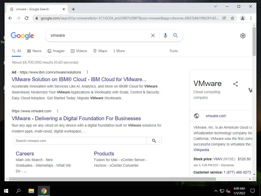Click inside the Google search box
The image size is (261, 196).
[x=100, y=35]
